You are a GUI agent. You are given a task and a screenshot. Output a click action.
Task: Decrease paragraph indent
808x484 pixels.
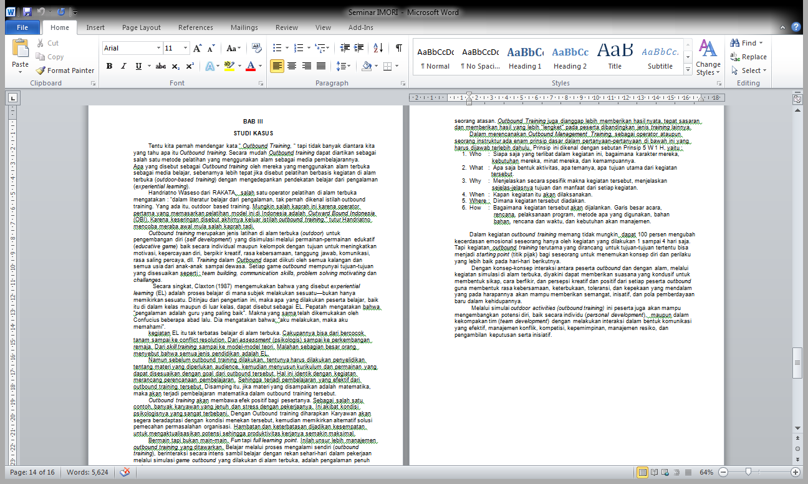(346, 48)
